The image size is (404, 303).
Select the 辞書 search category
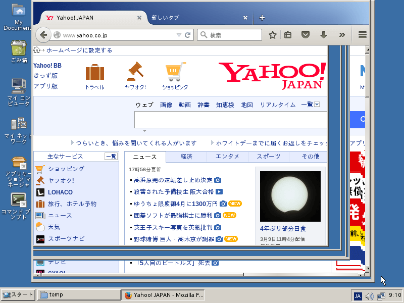(204, 105)
